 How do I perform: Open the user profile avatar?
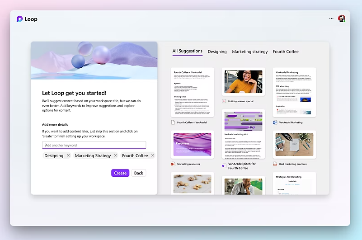(x=342, y=19)
